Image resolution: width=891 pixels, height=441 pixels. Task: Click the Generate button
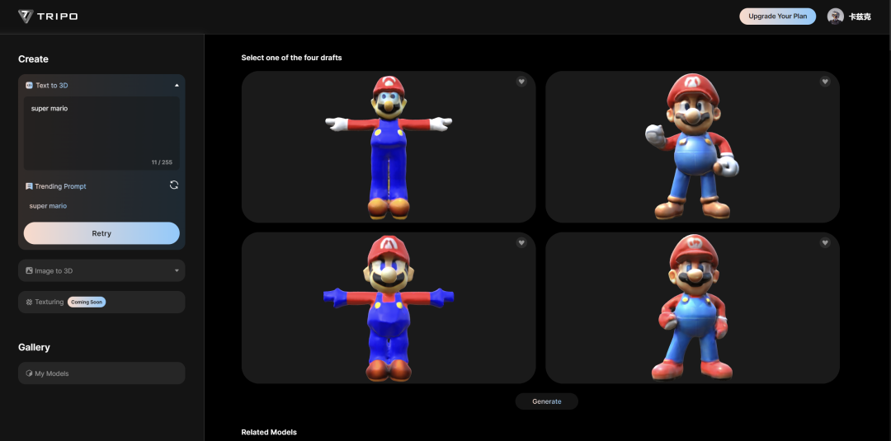[x=547, y=401]
